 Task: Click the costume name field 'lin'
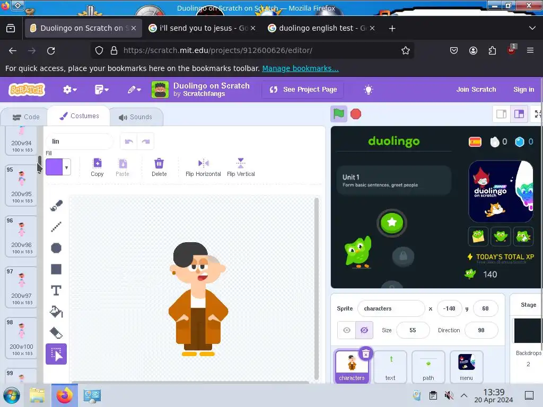coord(80,141)
